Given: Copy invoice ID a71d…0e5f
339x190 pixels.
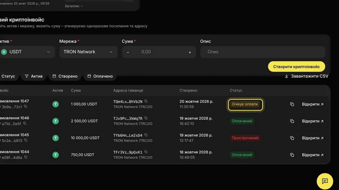Looking at the screenshot, I should click(x=25, y=123).
